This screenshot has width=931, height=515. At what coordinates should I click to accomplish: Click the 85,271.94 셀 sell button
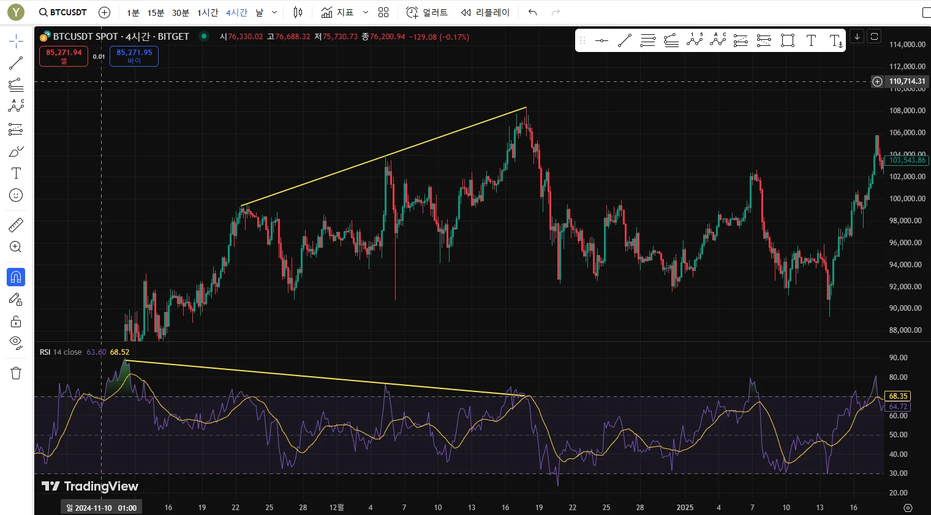[x=64, y=56]
